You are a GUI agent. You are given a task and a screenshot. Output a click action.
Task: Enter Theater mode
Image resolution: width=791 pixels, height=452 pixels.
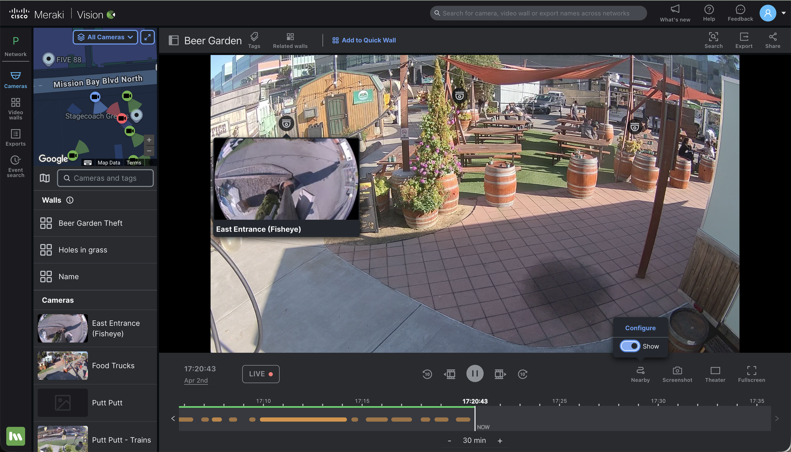pyautogui.click(x=715, y=374)
